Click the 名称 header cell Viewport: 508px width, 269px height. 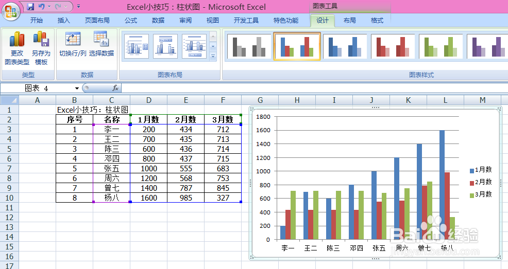click(111, 119)
